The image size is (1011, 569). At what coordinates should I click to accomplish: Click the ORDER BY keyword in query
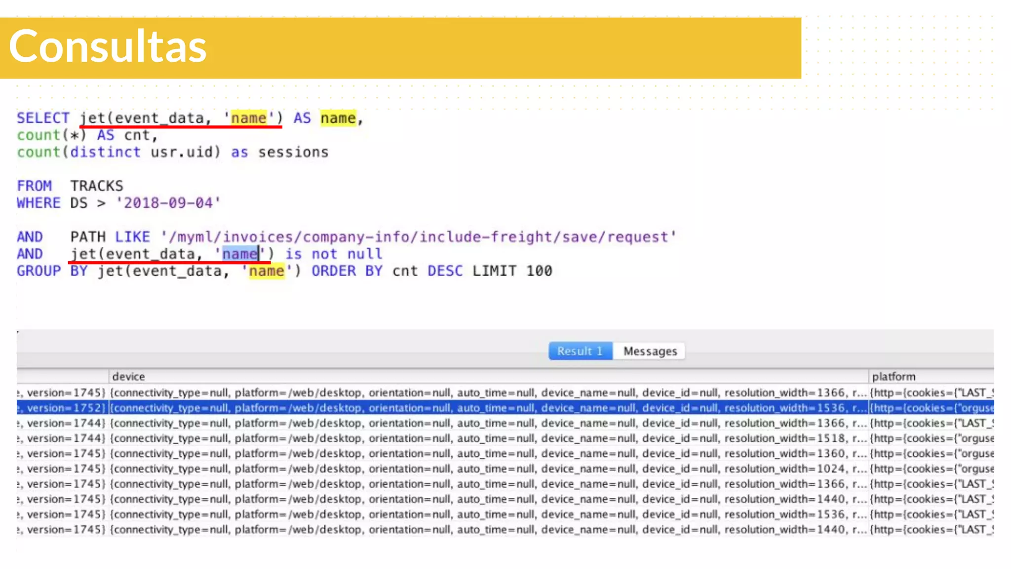(347, 271)
